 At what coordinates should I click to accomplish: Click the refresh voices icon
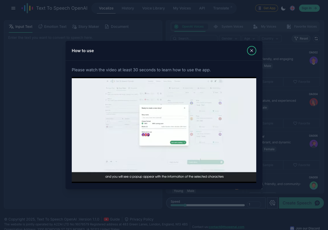pyautogui.click(x=316, y=39)
